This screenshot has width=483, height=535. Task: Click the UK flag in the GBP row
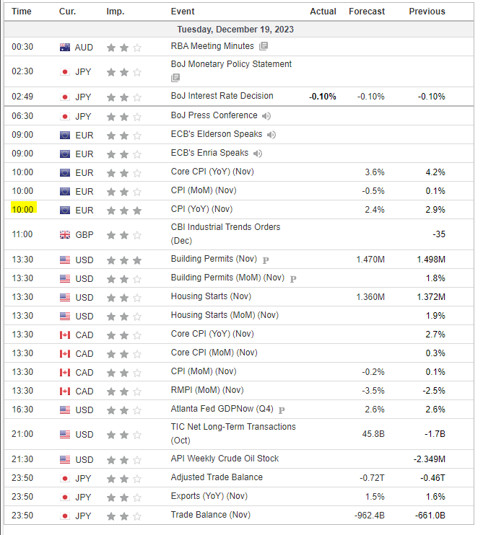pos(66,235)
